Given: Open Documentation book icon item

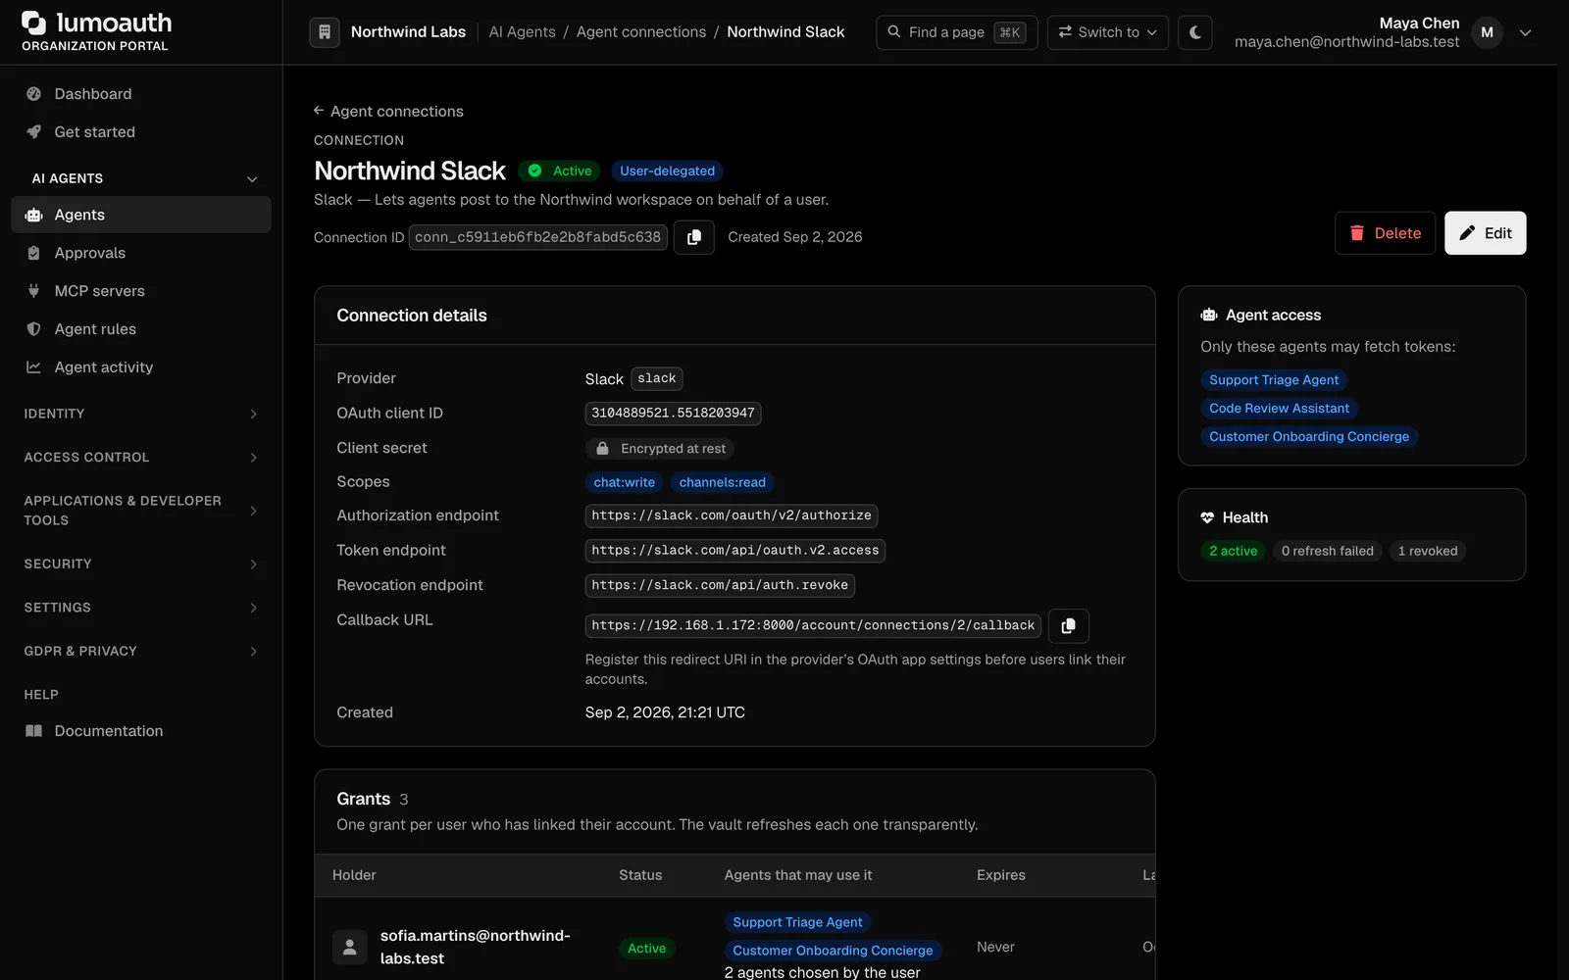Looking at the screenshot, I should tap(141, 731).
